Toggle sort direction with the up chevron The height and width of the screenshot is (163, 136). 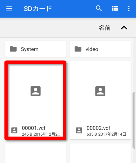pyautogui.click(x=124, y=28)
